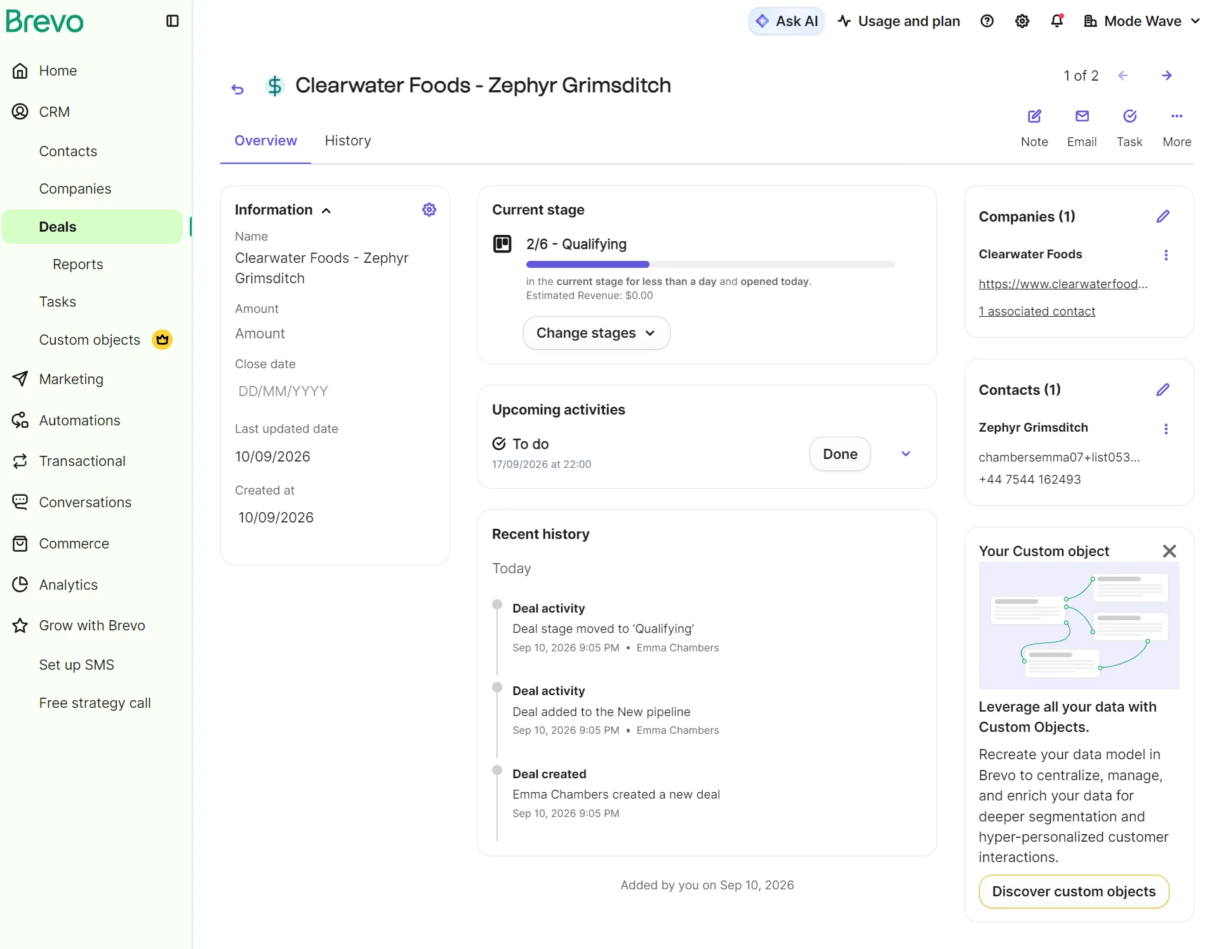Open the settings gear in top bar

pos(1022,21)
